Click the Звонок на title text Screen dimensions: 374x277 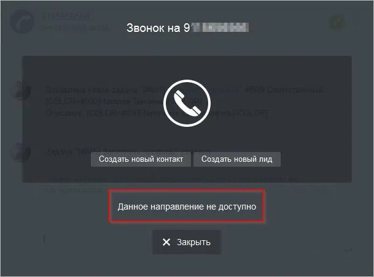(x=153, y=28)
